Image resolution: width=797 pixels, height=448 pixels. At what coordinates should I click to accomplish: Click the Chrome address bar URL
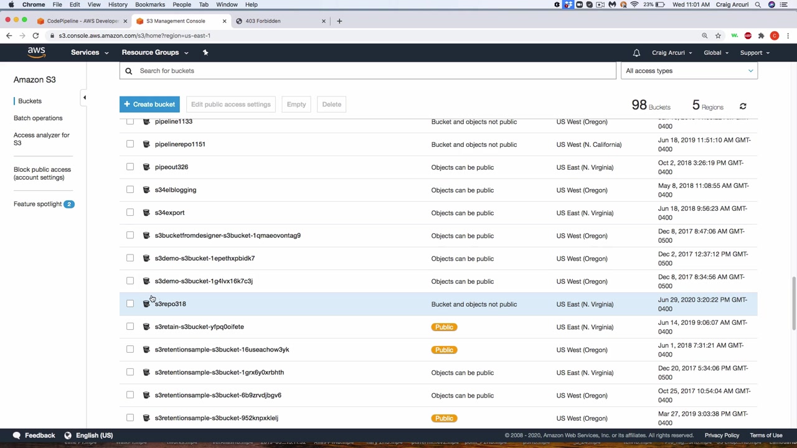(134, 36)
